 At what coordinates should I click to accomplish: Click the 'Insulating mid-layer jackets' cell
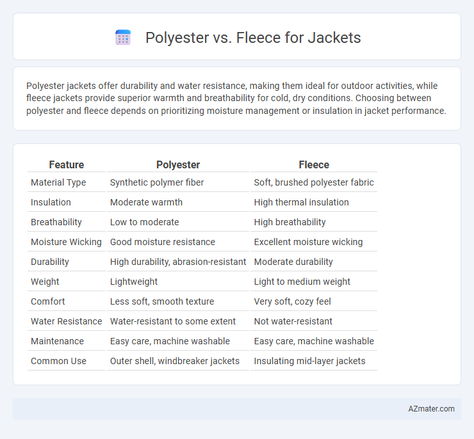coord(309,361)
